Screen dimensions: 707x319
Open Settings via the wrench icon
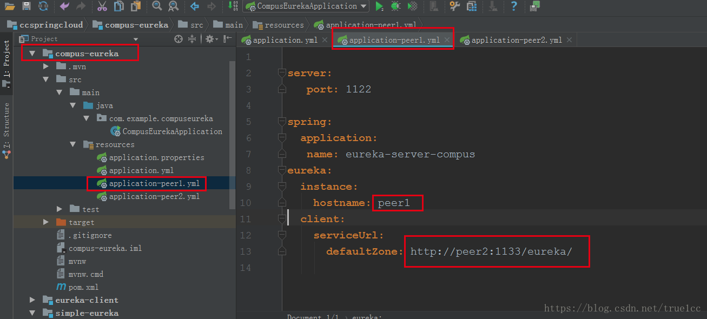455,6
